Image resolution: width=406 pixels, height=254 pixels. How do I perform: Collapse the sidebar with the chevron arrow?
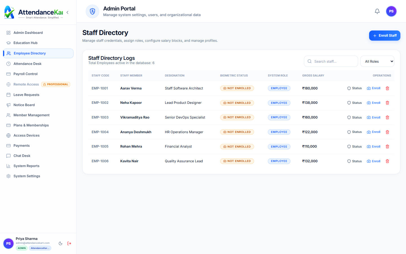tap(67, 12)
